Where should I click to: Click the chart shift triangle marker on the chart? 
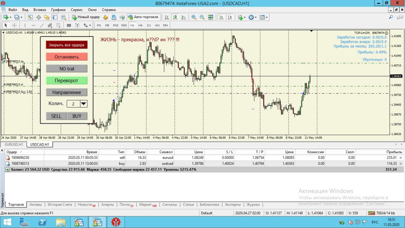(311, 31)
